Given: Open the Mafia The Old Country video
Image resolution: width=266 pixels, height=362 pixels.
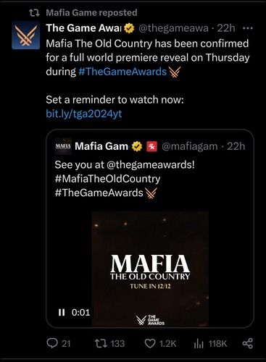Looking at the screenshot, I should click(150, 269).
